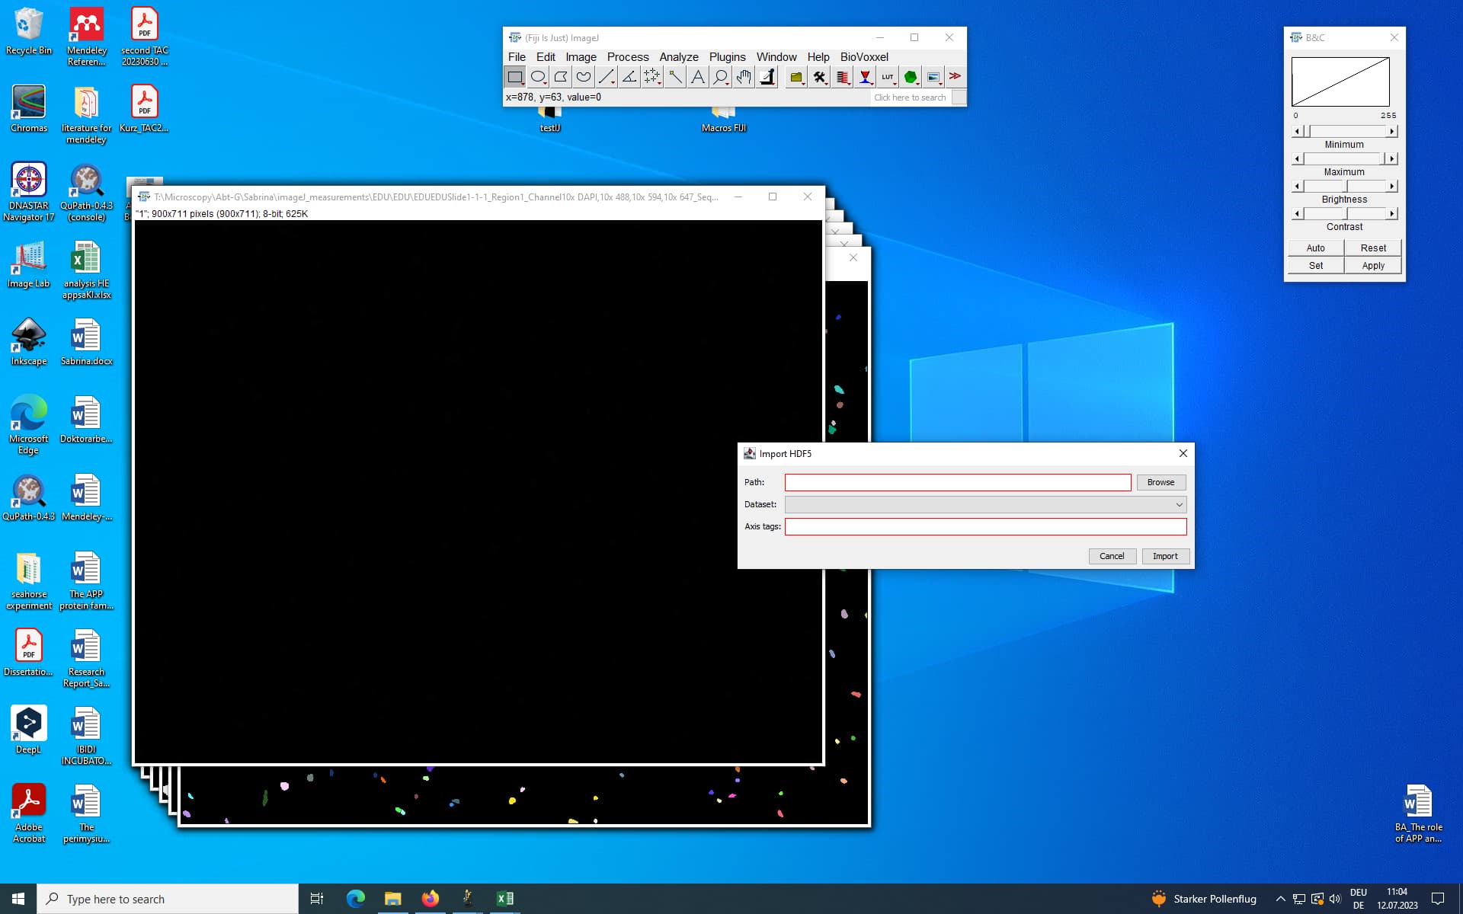Image resolution: width=1463 pixels, height=914 pixels.
Task: Select the Oval selection tool in ImageJ
Action: click(x=538, y=76)
